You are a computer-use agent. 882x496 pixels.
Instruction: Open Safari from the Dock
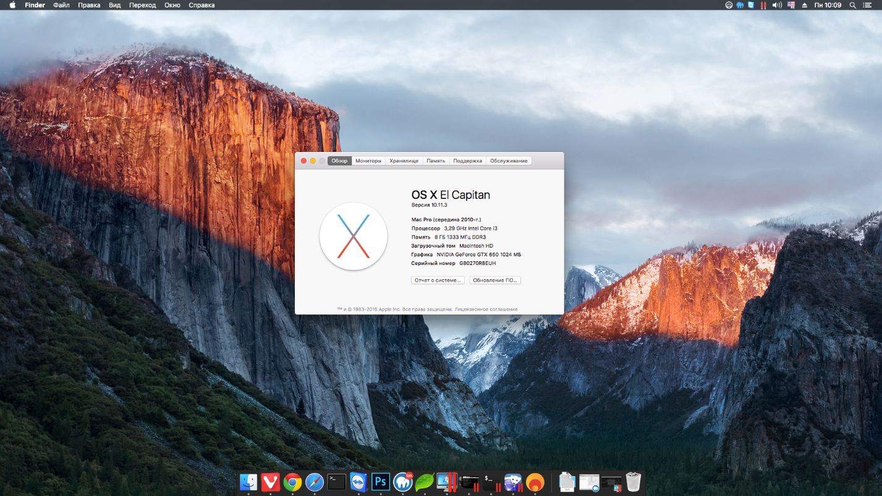pos(315,482)
